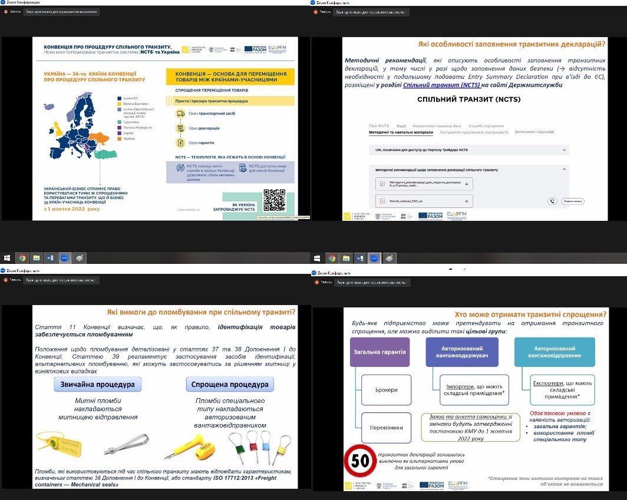Viewport: 627px width, 500px height.
Task: Click the phone call icon beside Подати заявку
Action: pos(552,201)
